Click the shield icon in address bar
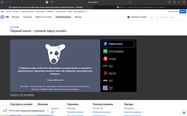Viewport: 187px width, 116px height. click(52, 2)
